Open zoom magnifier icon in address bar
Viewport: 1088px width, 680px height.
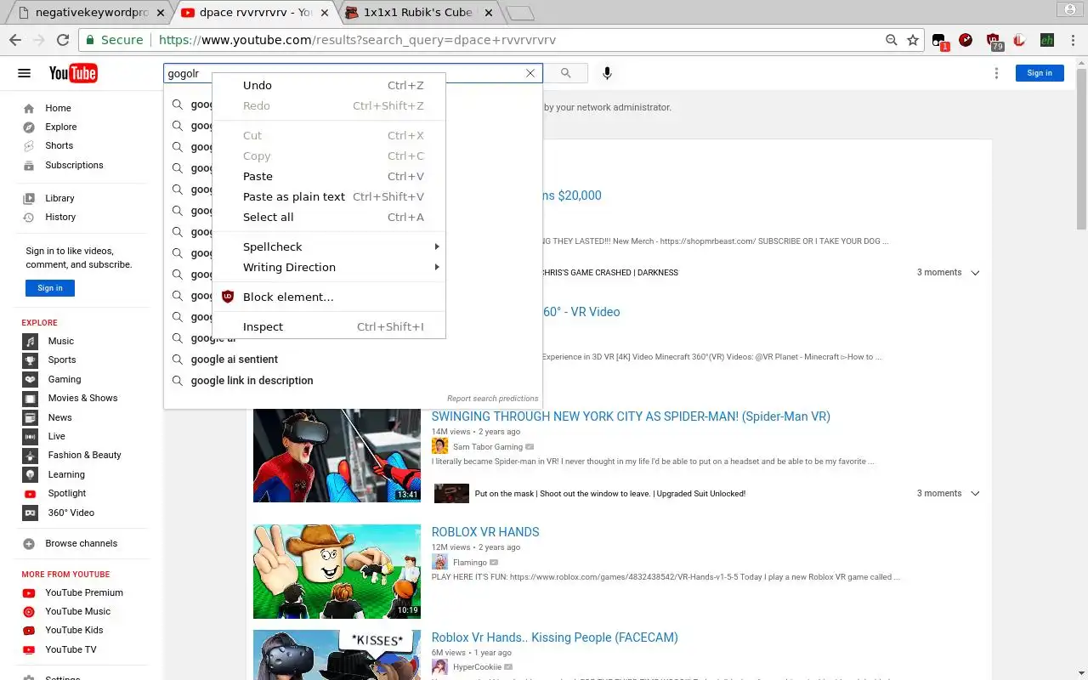pos(891,40)
